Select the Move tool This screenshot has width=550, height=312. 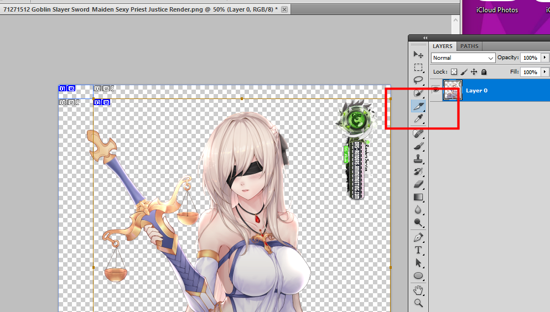[x=418, y=54]
